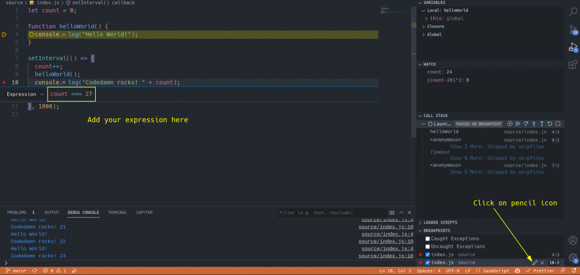The image size is (580, 275).
Task: Uncheck the index.js 10:3 breakpoint checkbox
Action: click(x=428, y=263)
